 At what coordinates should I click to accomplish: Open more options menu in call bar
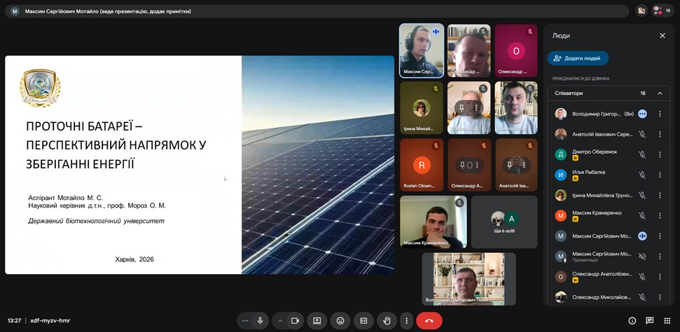[x=405, y=320]
